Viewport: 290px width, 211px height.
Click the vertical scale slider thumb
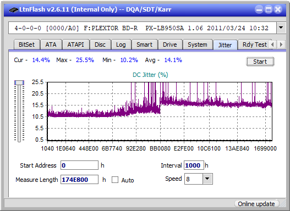19,82
